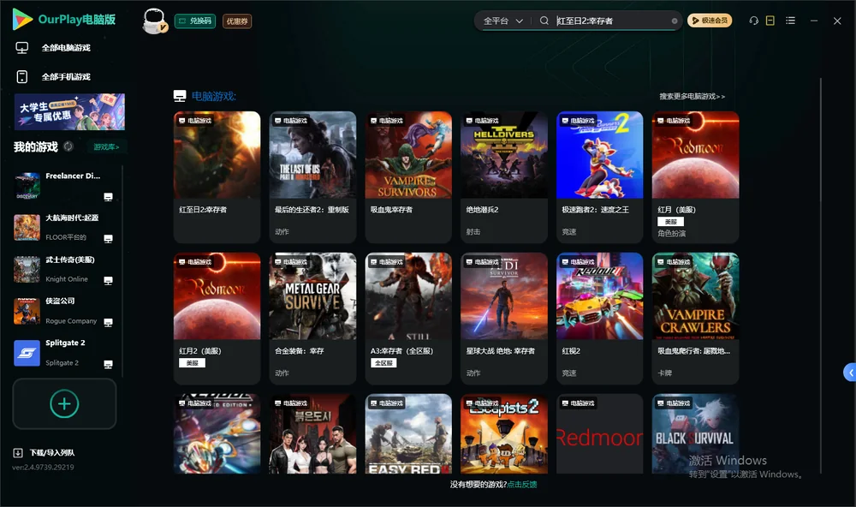Open the 最后的生还者2: 重制版 game card
The image size is (856, 507).
tap(312, 177)
